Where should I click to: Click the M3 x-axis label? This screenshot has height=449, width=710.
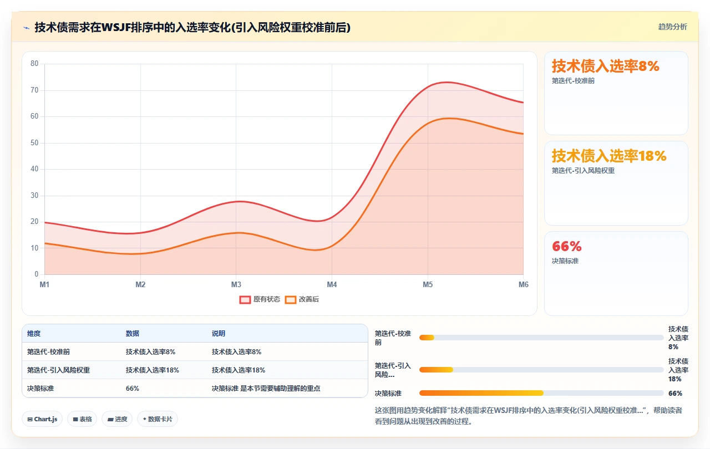(236, 284)
